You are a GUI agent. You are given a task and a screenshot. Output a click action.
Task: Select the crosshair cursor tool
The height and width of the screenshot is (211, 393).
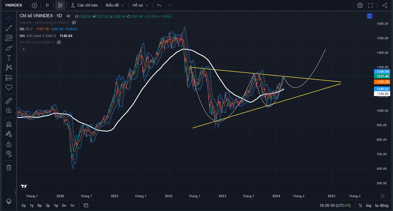coord(9,18)
